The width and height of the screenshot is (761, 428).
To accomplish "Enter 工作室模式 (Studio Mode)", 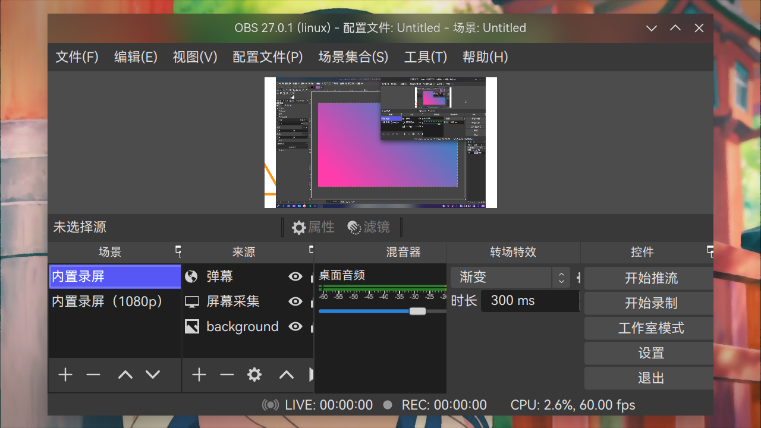I will point(651,328).
